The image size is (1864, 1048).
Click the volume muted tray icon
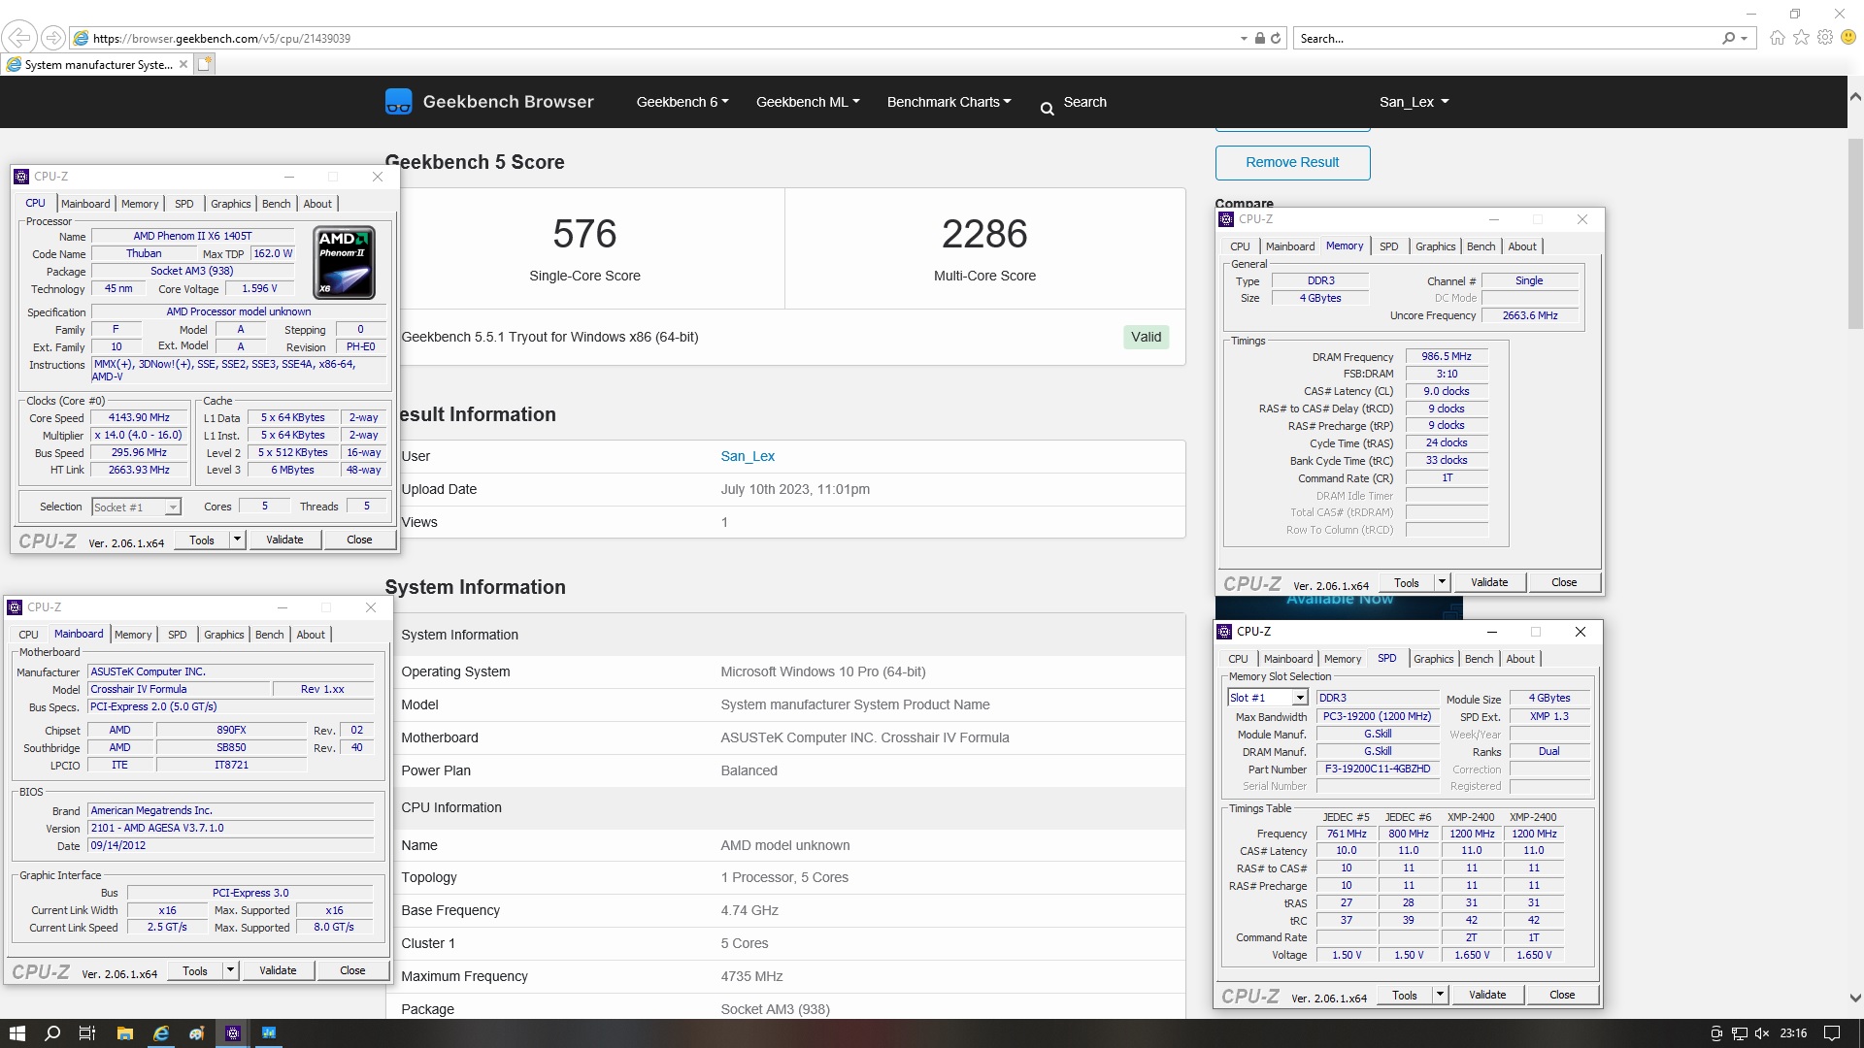point(1762,1033)
